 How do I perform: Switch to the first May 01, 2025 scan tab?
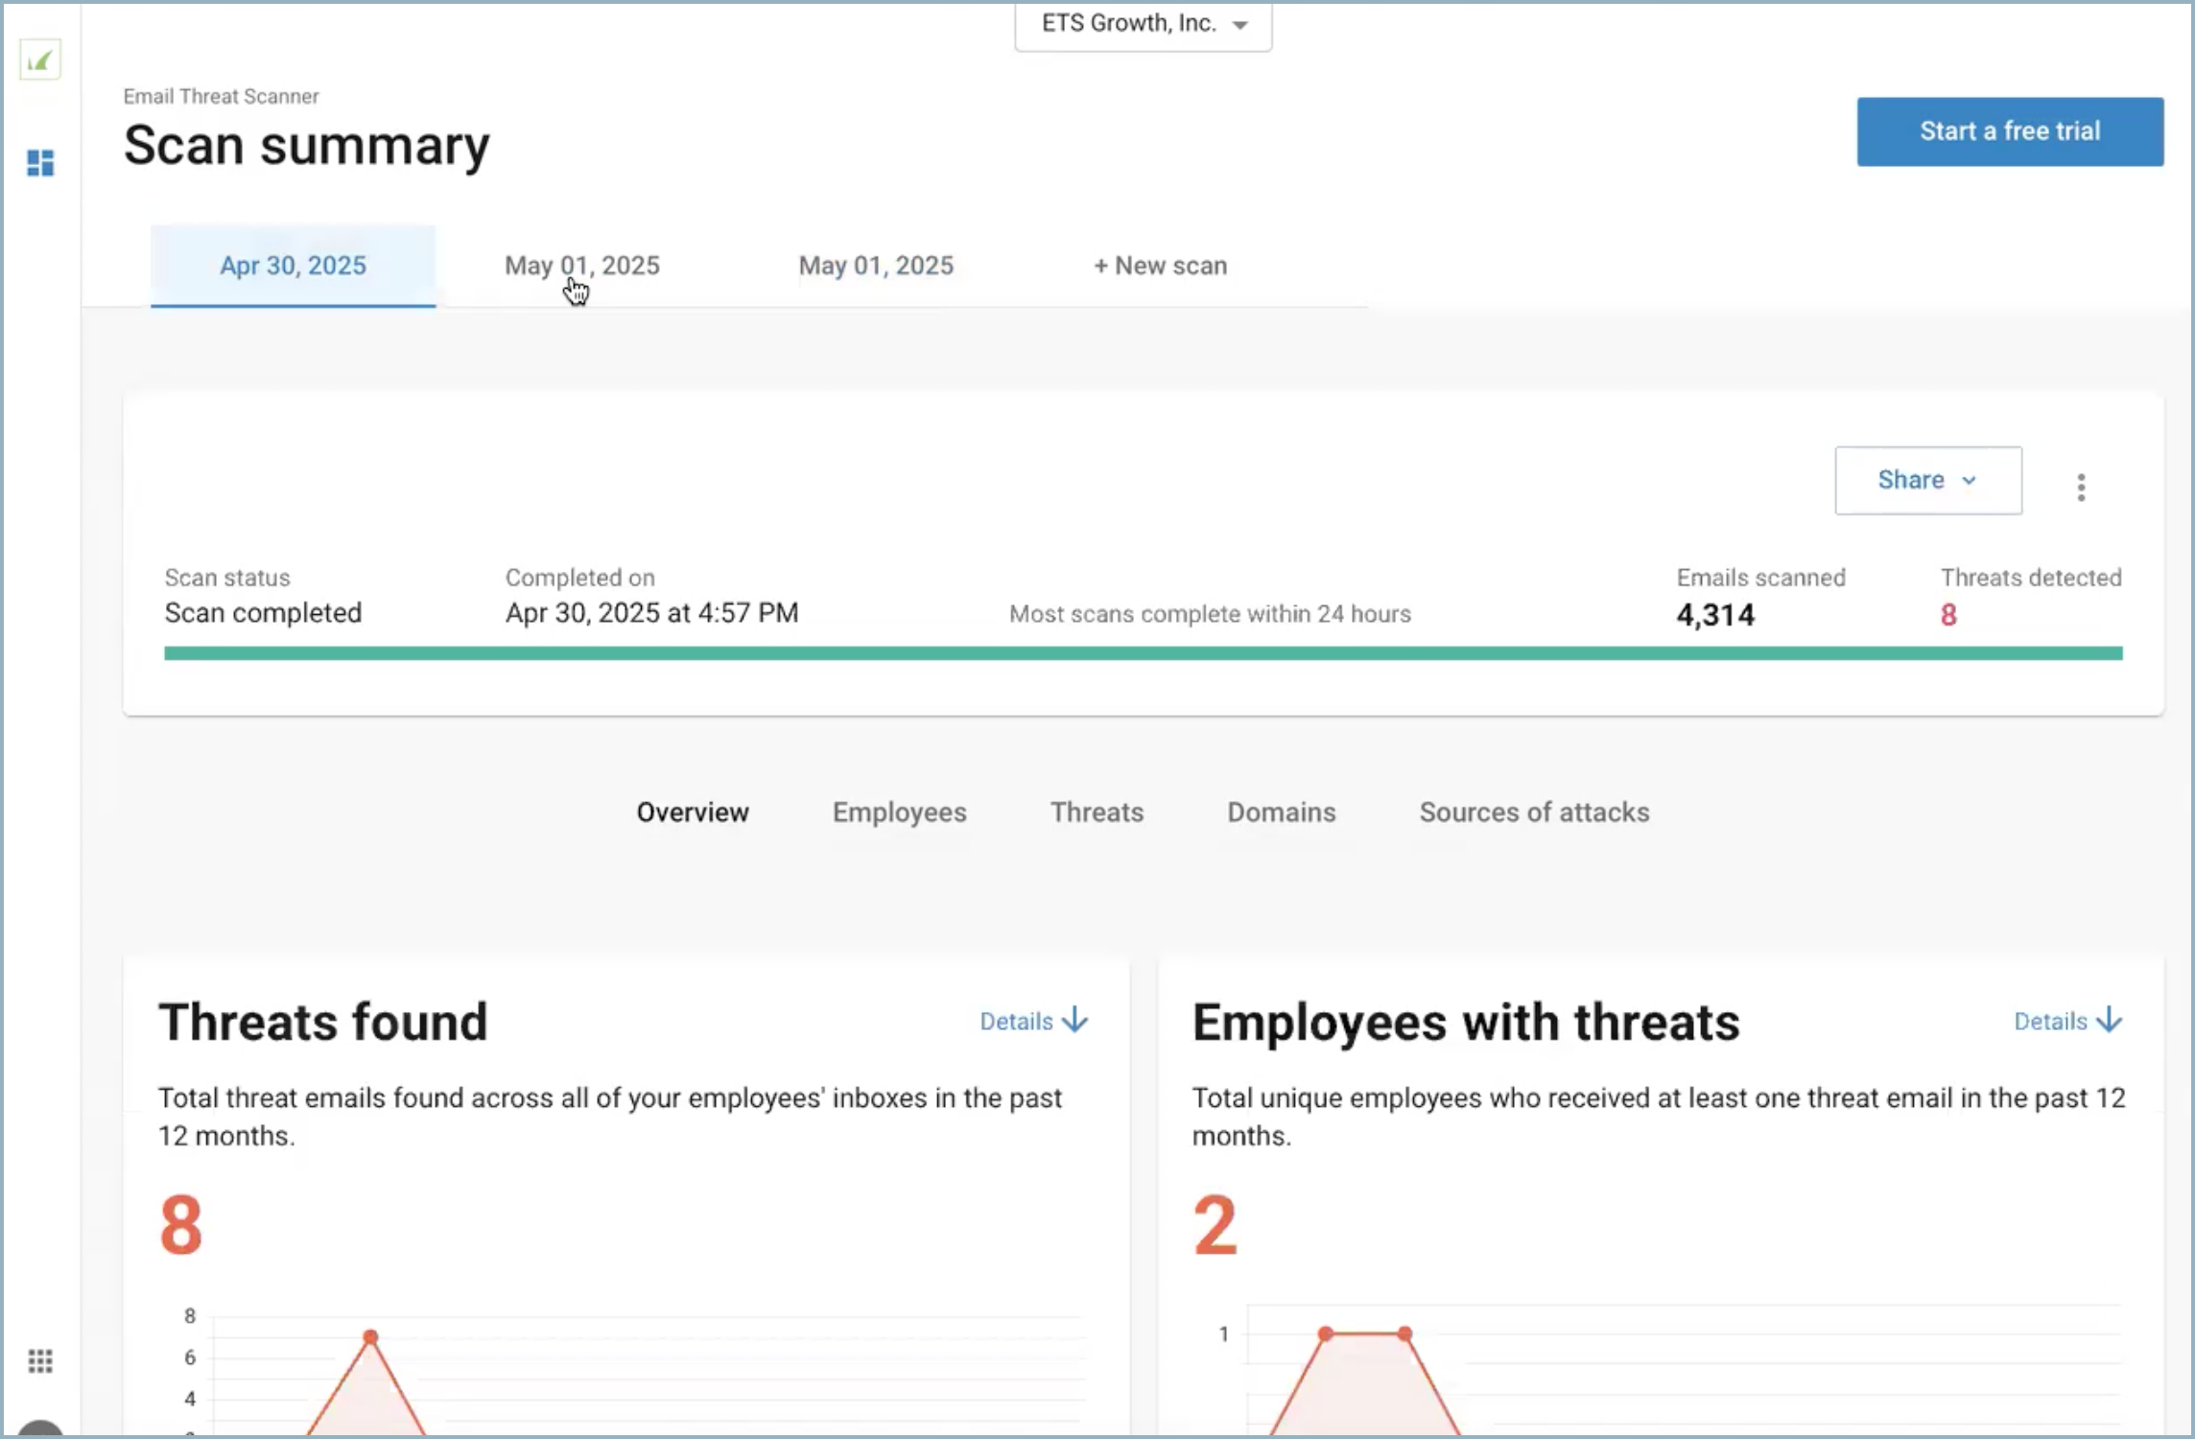(x=582, y=266)
